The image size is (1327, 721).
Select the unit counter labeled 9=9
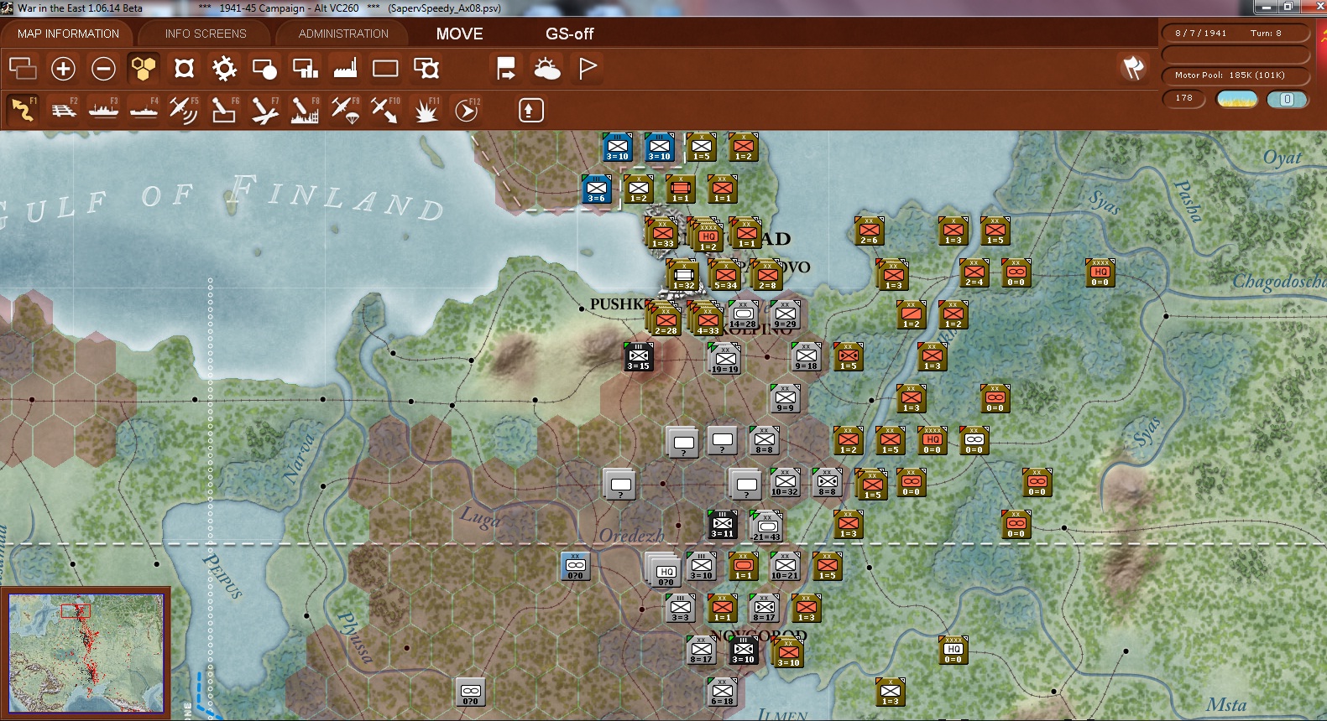(x=785, y=398)
